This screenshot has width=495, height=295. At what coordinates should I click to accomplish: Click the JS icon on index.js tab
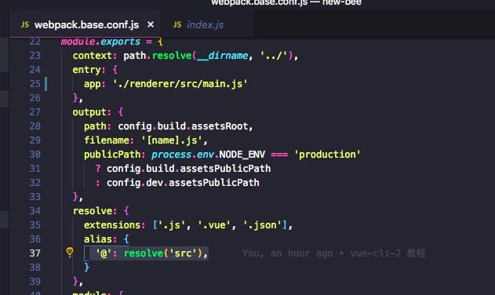(x=177, y=24)
